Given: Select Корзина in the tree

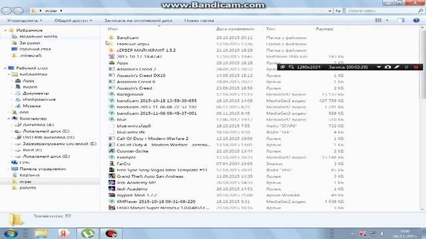Looking at the screenshot, I should click(x=29, y=175).
